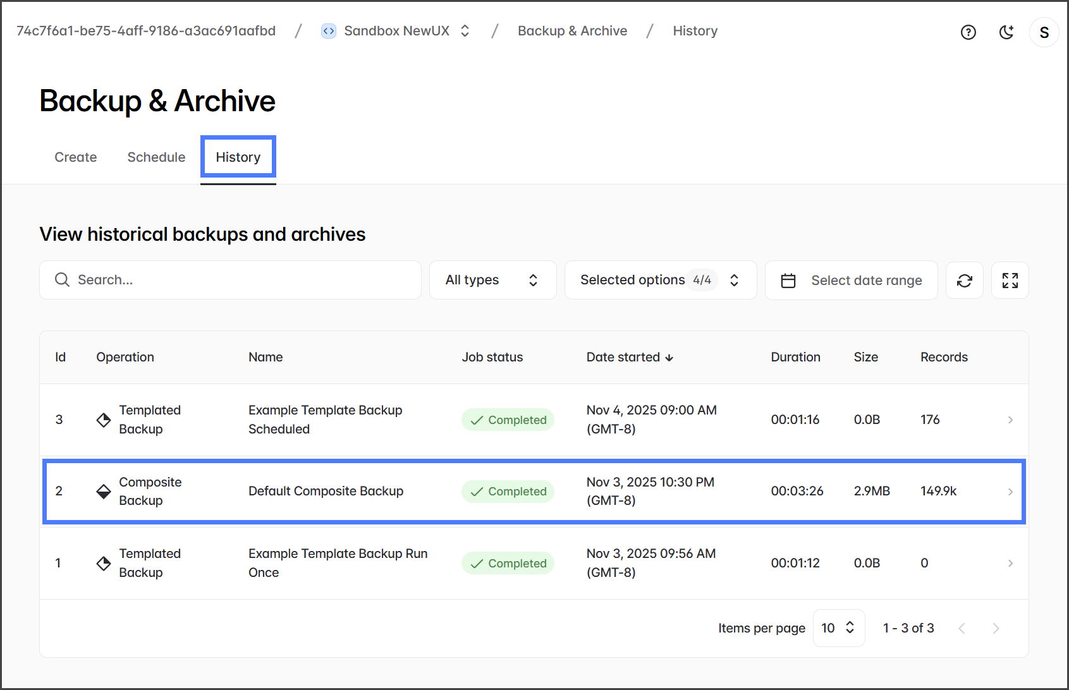Image resolution: width=1069 pixels, height=690 pixels.
Task: Sort by Date started column arrow
Action: (x=669, y=358)
